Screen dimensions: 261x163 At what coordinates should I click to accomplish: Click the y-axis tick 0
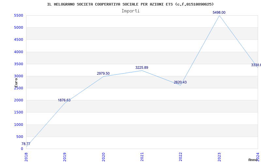point(22,149)
